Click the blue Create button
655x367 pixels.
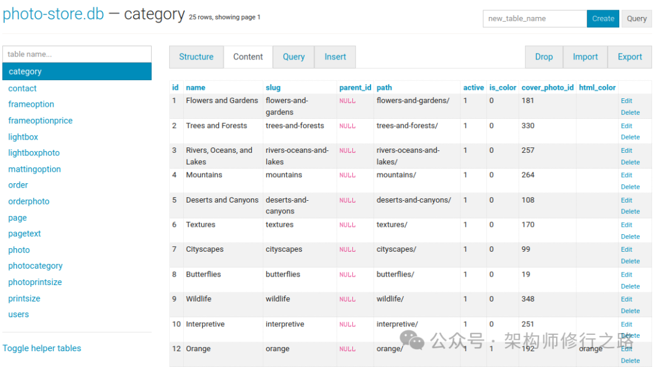click(603, 19)
